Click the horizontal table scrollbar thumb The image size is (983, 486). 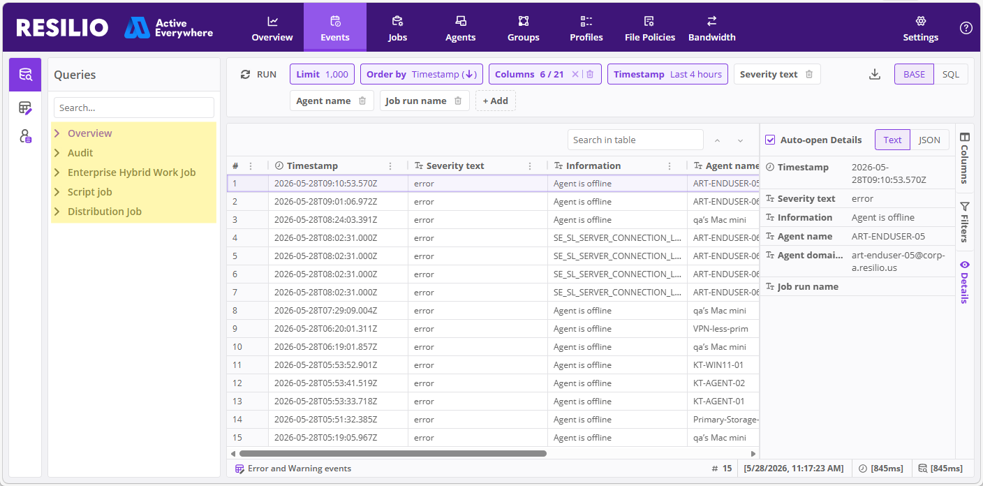[392, 453]
